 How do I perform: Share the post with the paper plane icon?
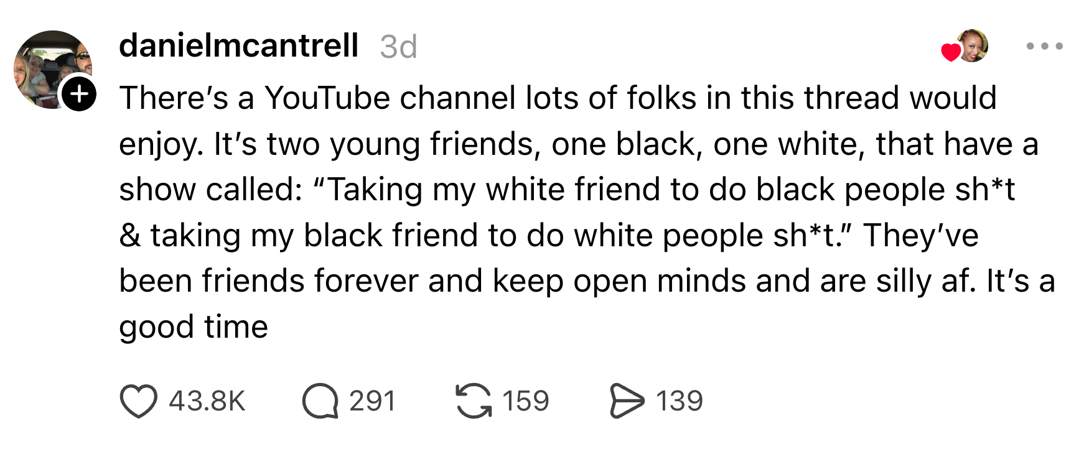627,401
